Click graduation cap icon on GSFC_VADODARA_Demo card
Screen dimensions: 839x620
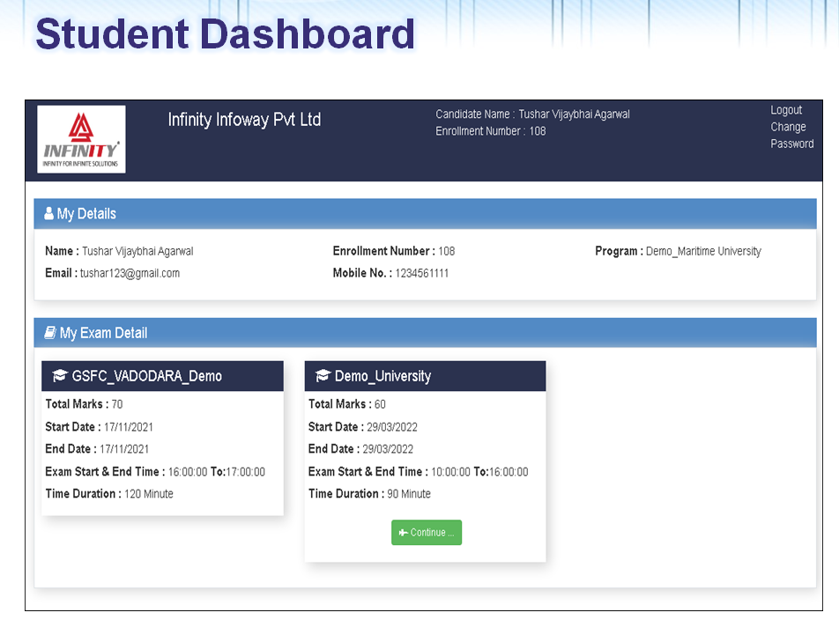pyautogui.click(x=59, y=376)
